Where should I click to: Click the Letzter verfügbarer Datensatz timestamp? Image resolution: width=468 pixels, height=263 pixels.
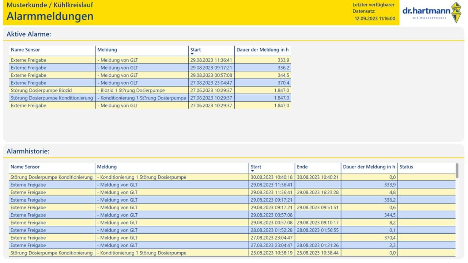375,18
